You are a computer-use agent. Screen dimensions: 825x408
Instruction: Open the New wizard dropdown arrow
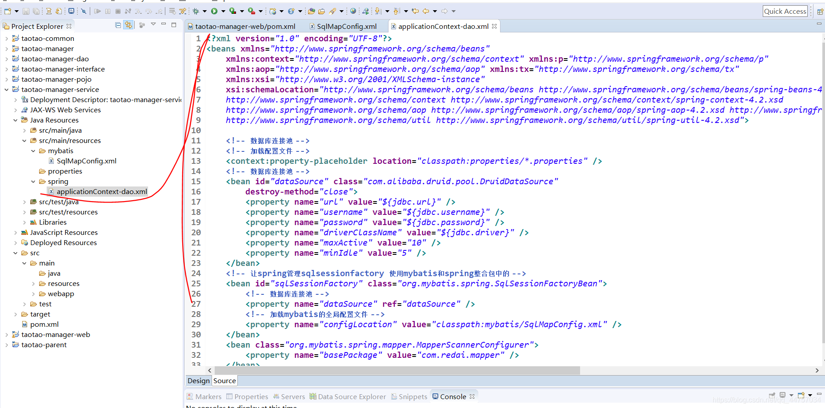click(x=16, y=11)
